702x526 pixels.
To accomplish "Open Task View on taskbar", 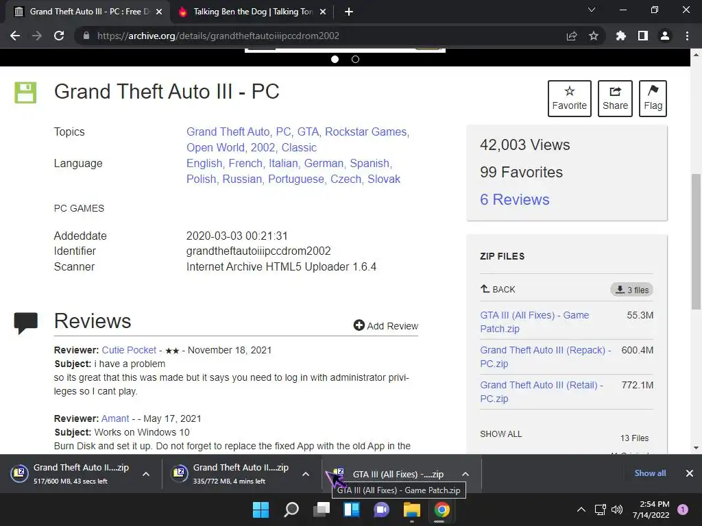I will (x=322, y=510).
